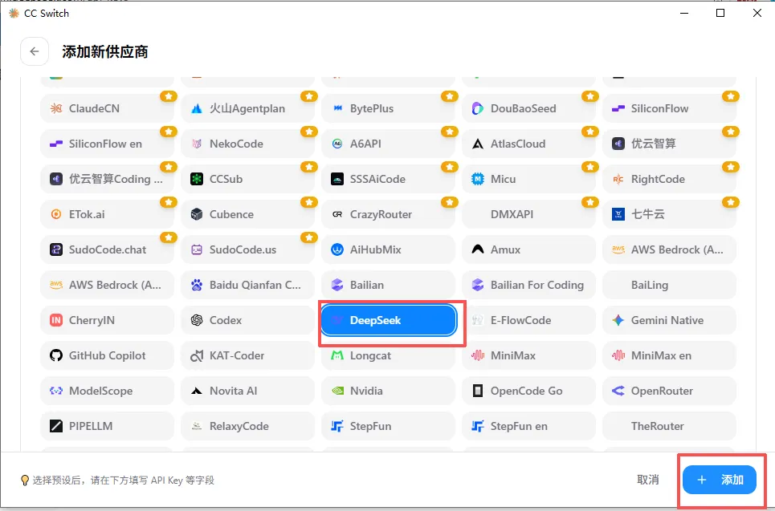
Task: Click the 添加新供应商 heading
Action: click(104, 52)
